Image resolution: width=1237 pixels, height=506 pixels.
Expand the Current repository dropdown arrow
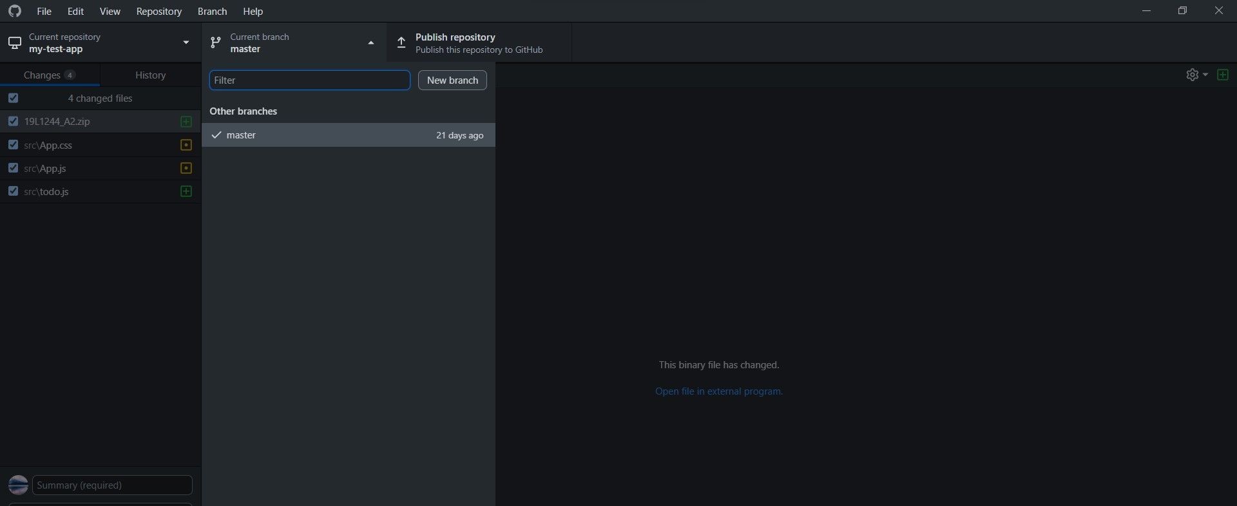[186, 42]
